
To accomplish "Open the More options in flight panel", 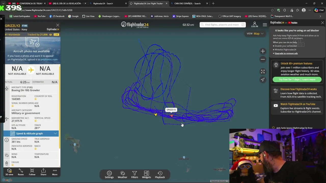I will click(55, 172).
